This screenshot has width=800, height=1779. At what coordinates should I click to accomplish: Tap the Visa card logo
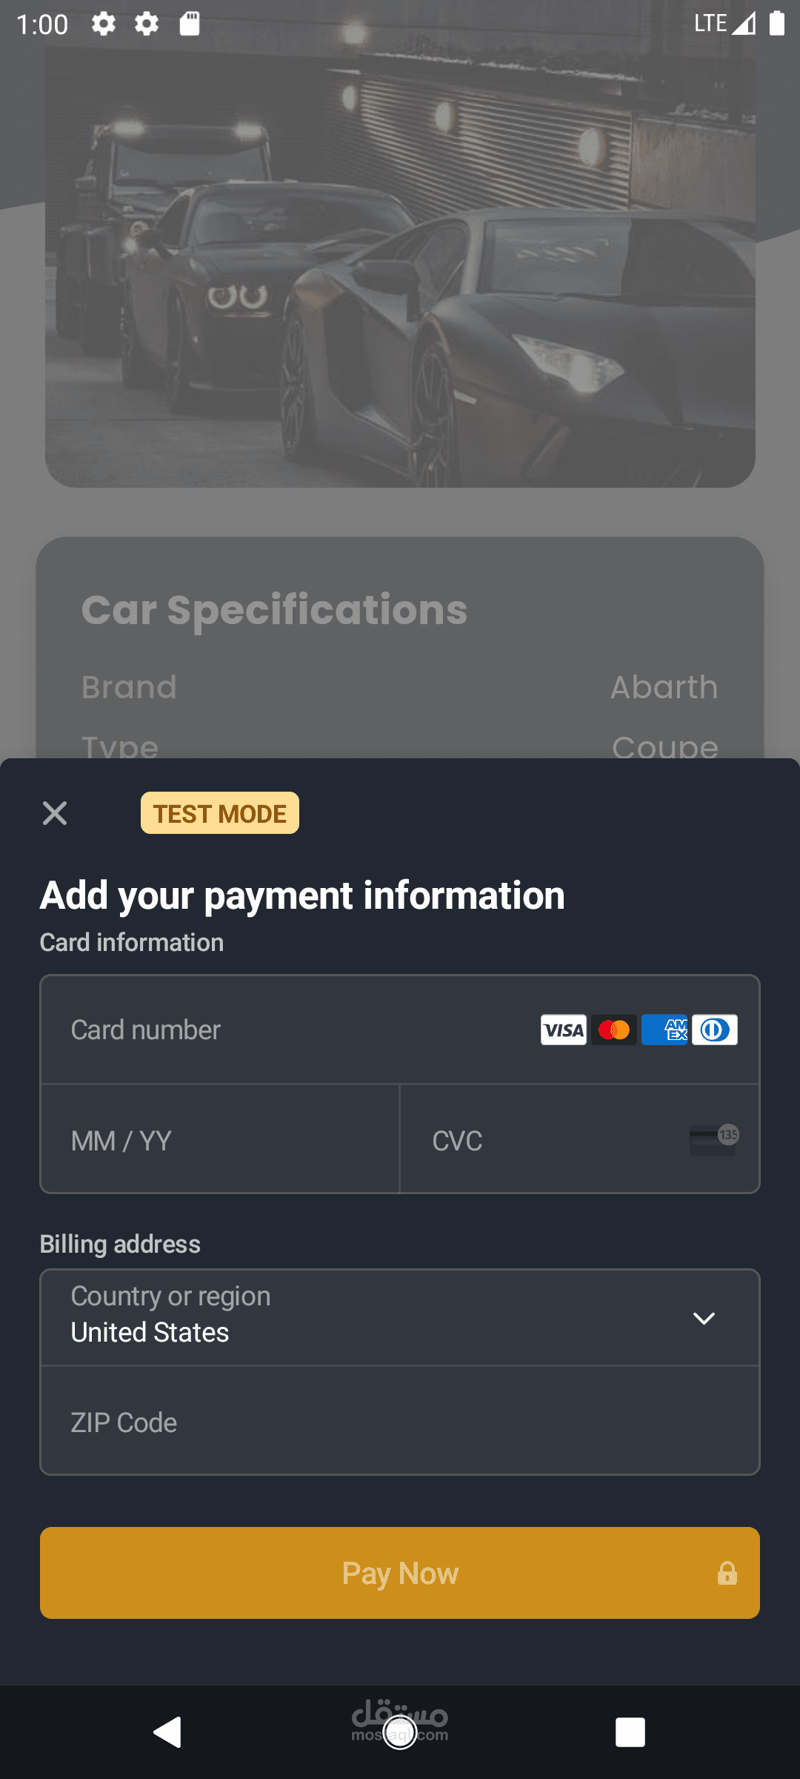[x=563, y=1030]
